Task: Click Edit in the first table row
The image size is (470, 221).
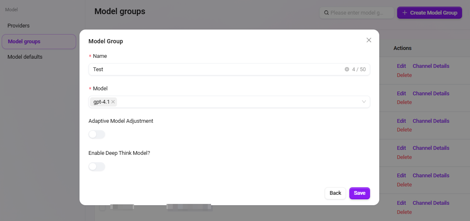Action: (x=401, y=66)
